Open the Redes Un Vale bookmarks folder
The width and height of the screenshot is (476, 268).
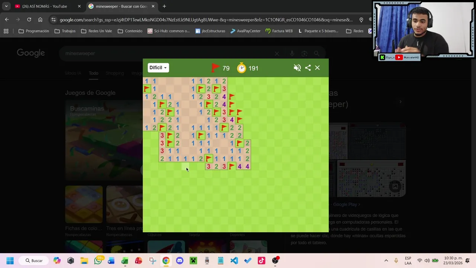click(96, 31)
